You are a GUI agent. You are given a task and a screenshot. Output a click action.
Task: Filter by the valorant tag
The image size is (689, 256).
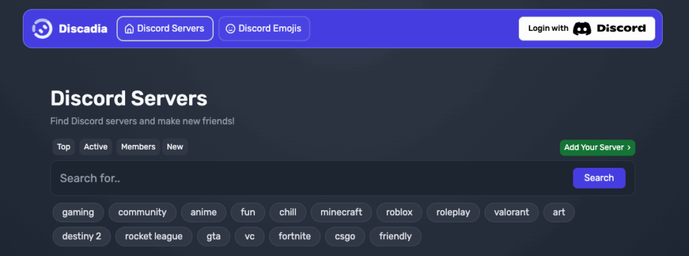[511, 212]
